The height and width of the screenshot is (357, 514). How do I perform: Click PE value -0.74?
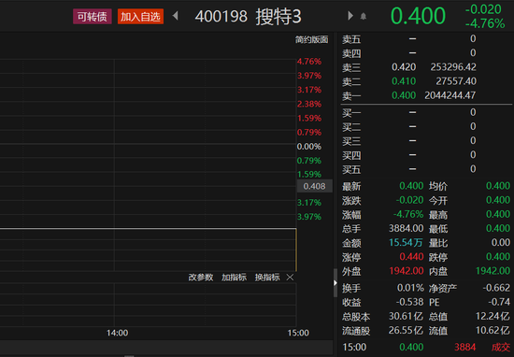pos(499,302)
